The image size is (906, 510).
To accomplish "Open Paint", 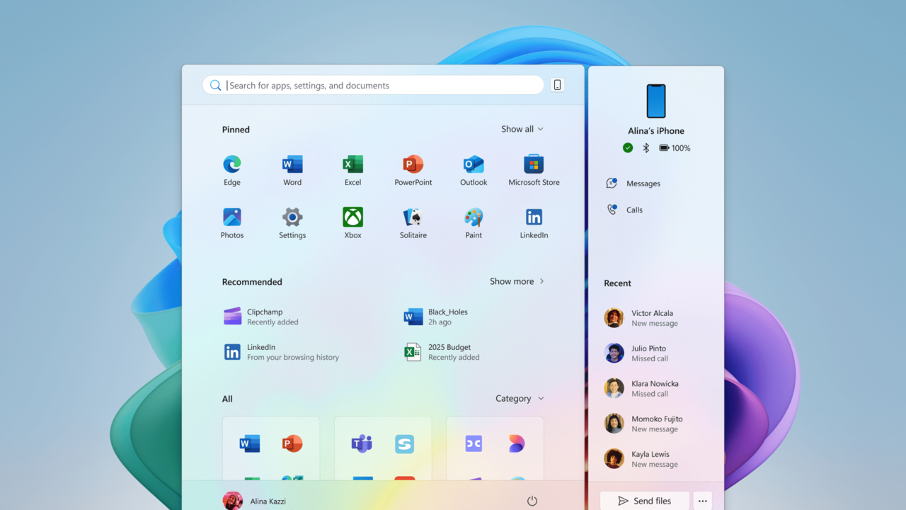I will click(473, 222).
